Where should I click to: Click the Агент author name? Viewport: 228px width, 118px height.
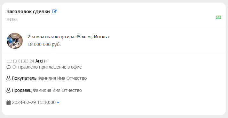click(41, 61)
